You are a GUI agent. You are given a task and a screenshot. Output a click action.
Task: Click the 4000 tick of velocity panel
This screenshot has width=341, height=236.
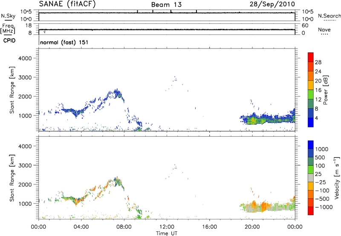coord(25,146)
